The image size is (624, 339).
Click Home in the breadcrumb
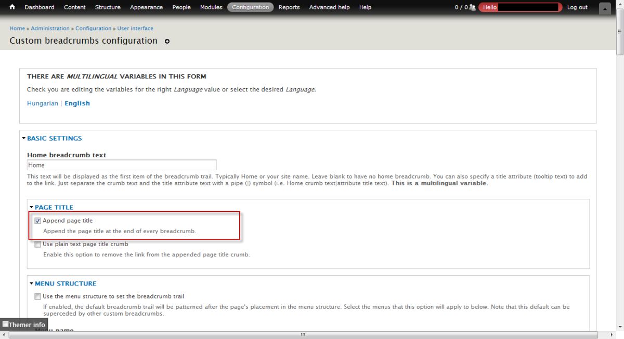click(17, 29)
